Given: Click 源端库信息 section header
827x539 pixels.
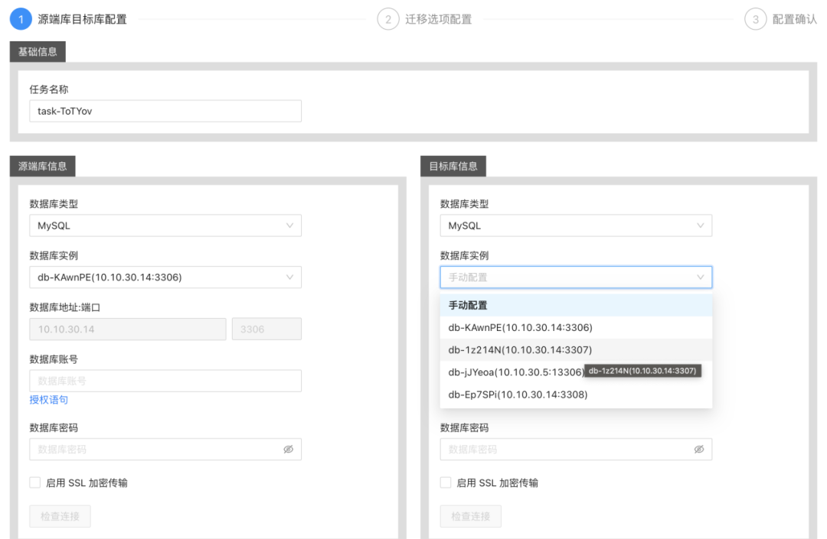Looking at the screenshot, I should point(43,167).
